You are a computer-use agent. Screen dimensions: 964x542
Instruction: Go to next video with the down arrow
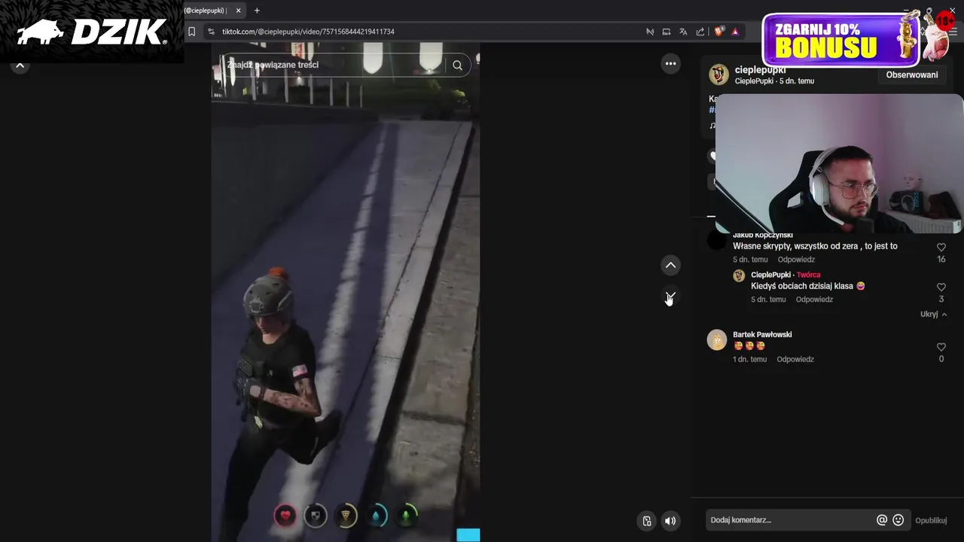coord(670,296)
